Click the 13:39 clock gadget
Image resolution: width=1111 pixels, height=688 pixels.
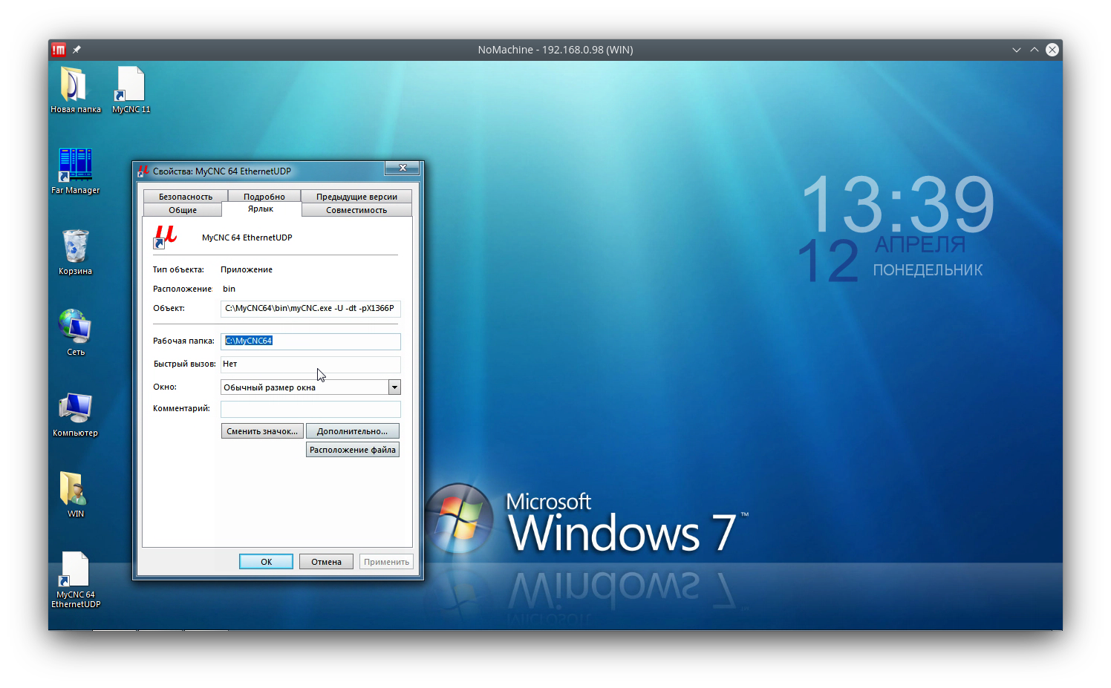tap(899, 203)
